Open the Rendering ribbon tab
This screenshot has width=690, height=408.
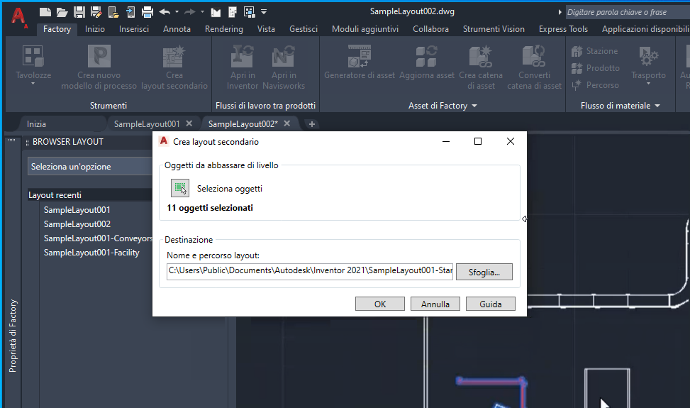pyautogui.click(x=224, y=29)
